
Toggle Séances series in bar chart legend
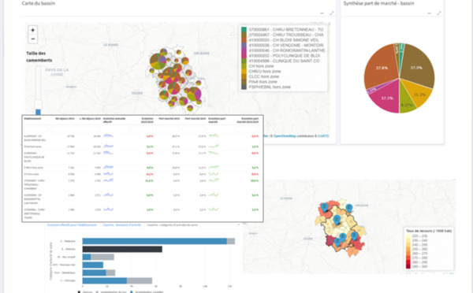click(85, 291)
